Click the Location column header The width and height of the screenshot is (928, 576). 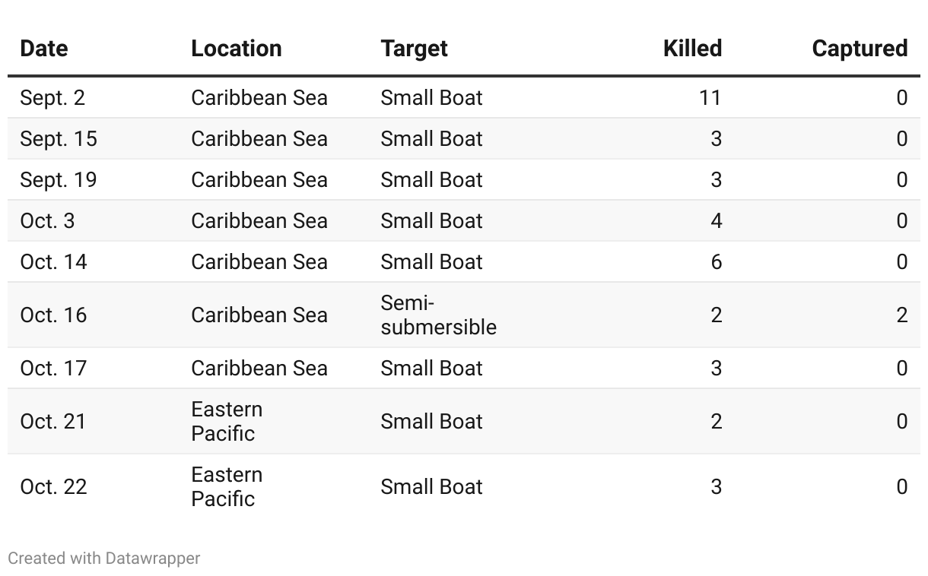pos(237,49)
